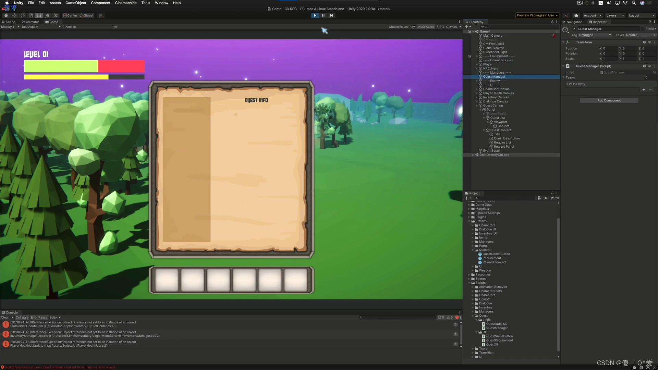Viewport: 658px width, 370px height.
Task: Select the Rect transform tool
Action: (39, 15)
